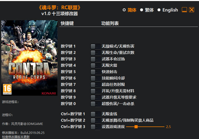The height and width of the screenshot is (139, 199).
Task: Click the Build.2019.09.25 version text
Action: (x=32, y=133)
